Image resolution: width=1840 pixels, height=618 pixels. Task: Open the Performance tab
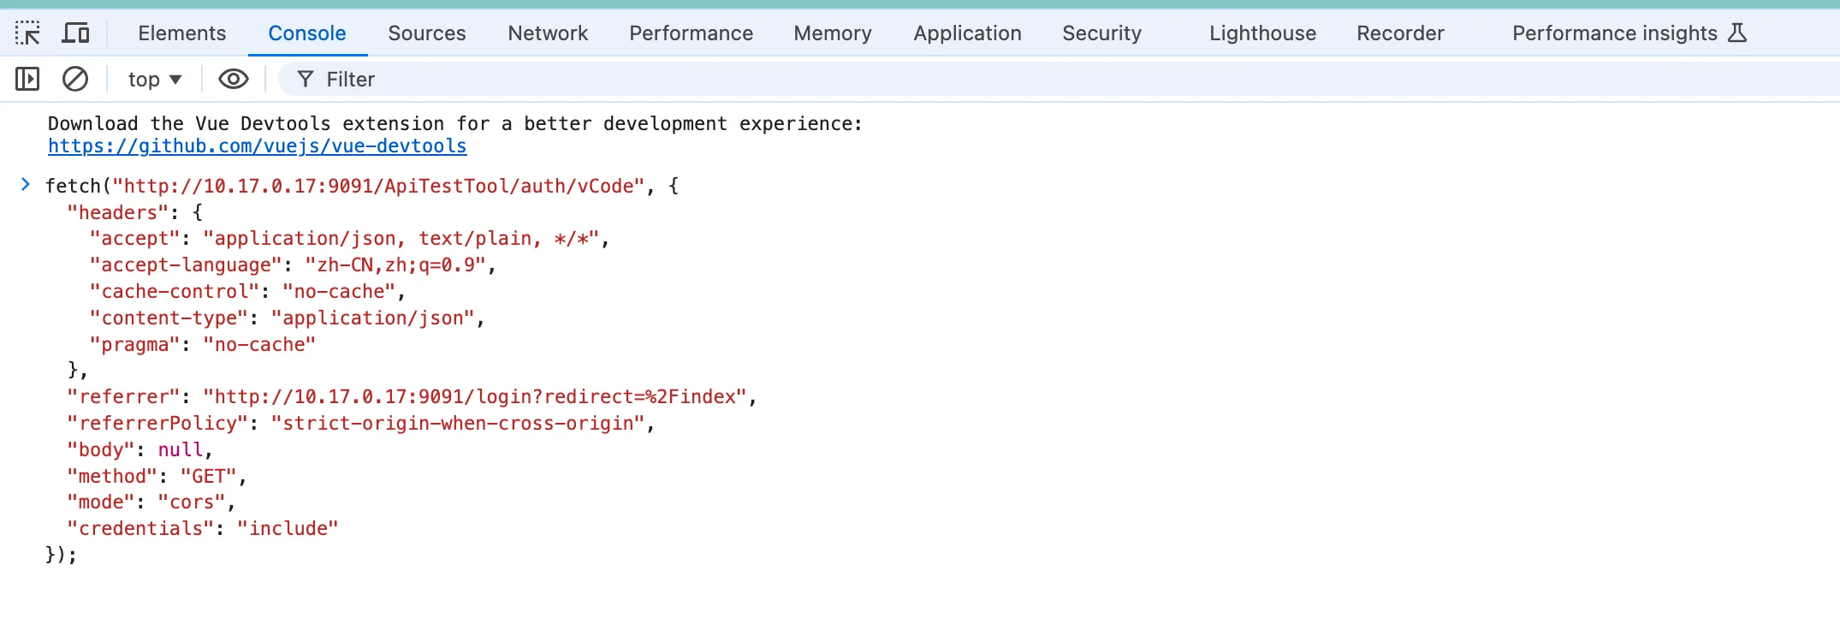click(691, 33)
